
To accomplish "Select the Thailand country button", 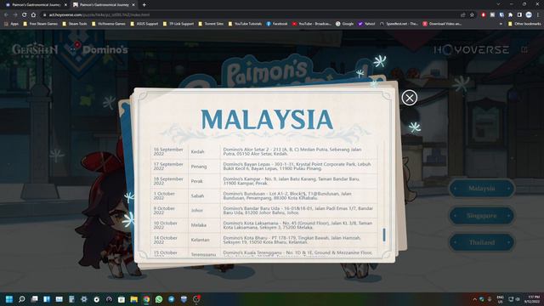I will [482, 242].
